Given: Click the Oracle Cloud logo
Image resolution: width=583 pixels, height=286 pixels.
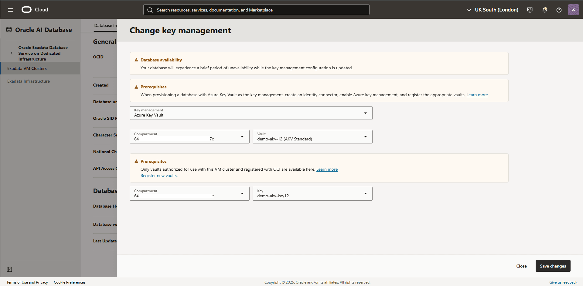Looking at the screenshot, I should pyautogui.click(x=26, y=9).
